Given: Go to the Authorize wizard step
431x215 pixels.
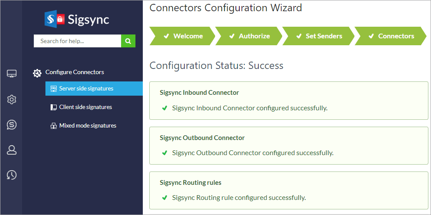Looking at the screenshot, I should [250, 36].
